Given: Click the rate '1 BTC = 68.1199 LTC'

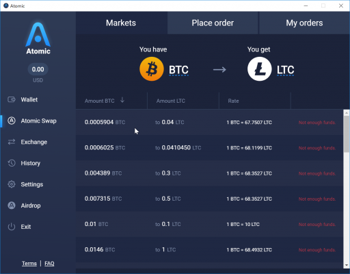Looking at the screenshot, I should [x=249, y=148].
